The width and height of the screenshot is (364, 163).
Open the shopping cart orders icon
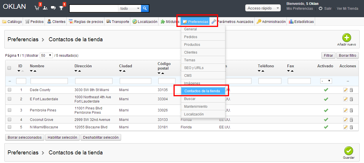37,8
